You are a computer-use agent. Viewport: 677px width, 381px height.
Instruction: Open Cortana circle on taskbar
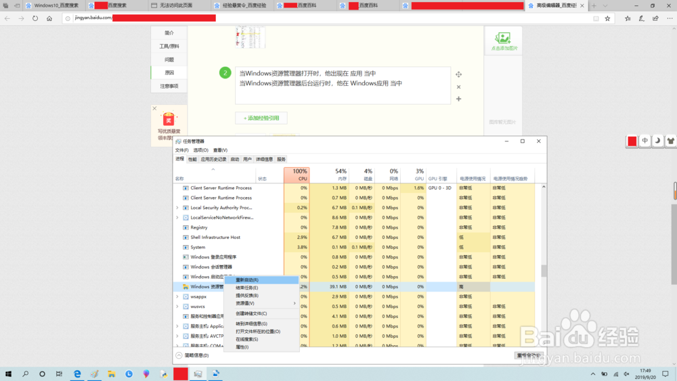(x=42, y=374)
